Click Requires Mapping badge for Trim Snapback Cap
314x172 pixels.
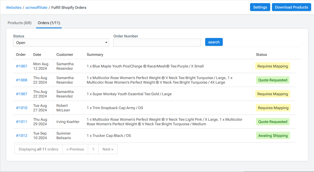point(273,108)
